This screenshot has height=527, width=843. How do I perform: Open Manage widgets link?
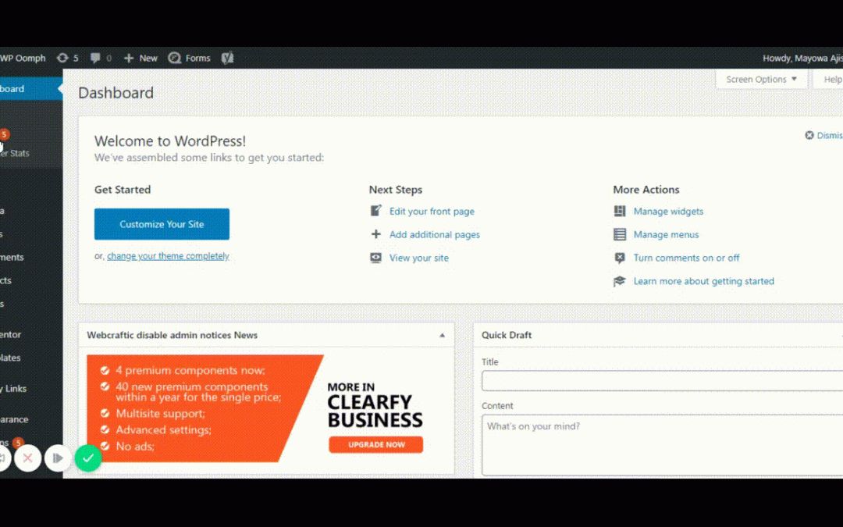(668, 212)
